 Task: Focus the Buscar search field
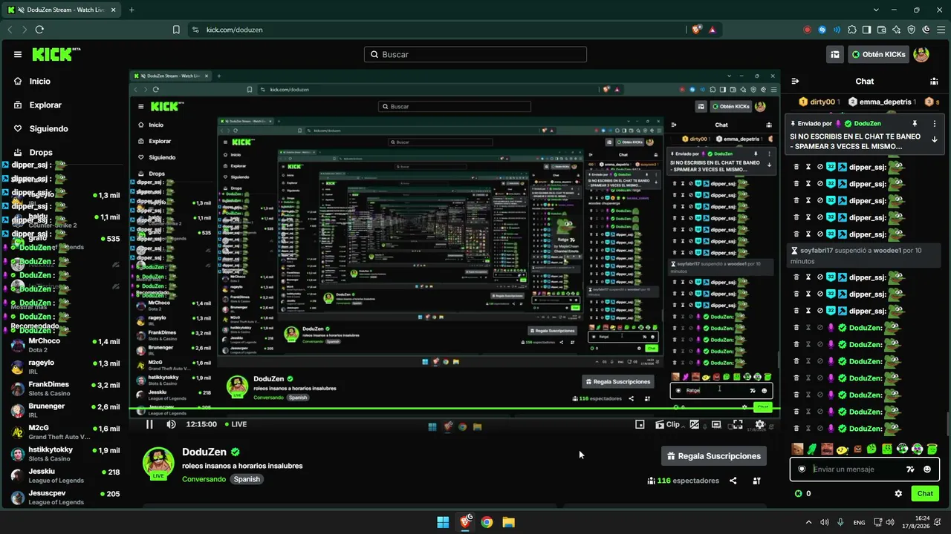[x=475, y=54]
